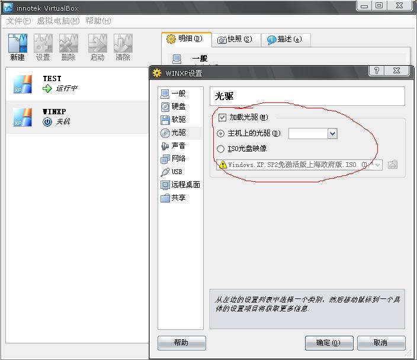The image size is (417, 360).
Task: Open 一般 (General) settings category
Action: 180,94
